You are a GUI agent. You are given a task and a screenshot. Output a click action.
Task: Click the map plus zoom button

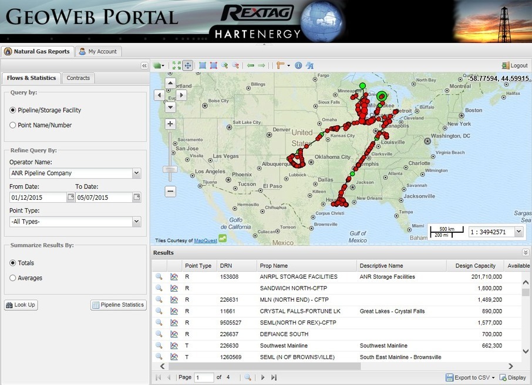tap(170, 124)
